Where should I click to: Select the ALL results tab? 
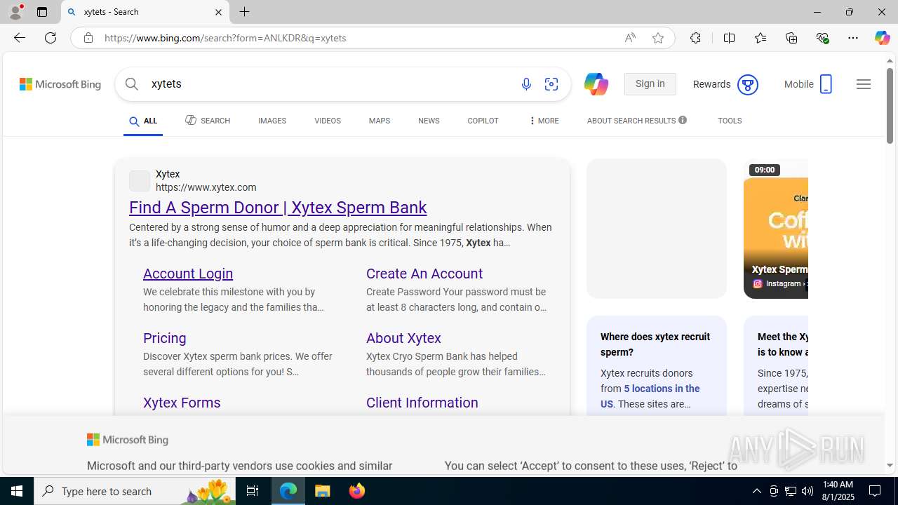pyautogui.click(x=143, y=121)
